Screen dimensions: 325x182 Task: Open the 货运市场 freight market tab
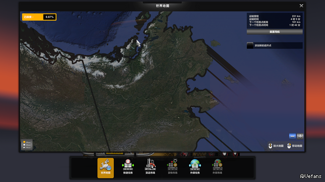(x=150, y=167)
